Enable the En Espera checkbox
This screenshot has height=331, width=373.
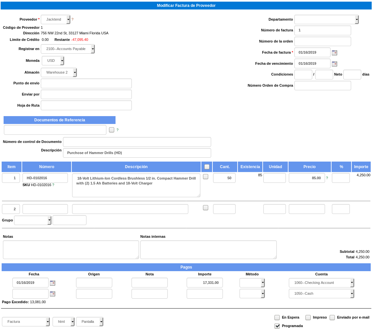point(277,317)
